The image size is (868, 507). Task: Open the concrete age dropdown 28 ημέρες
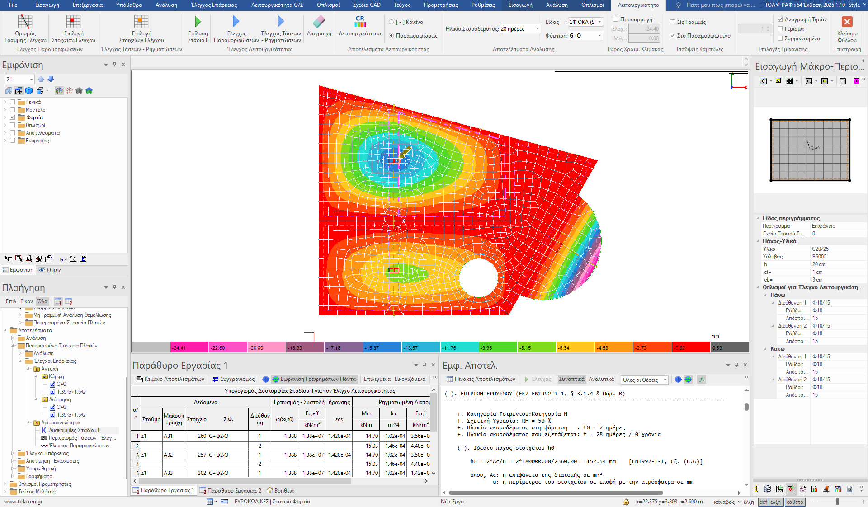(x=538, y=29)
